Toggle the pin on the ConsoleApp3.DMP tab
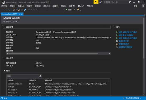Image resolution: width=146 pixels, height=100 pixels. [x=19, y=14]
